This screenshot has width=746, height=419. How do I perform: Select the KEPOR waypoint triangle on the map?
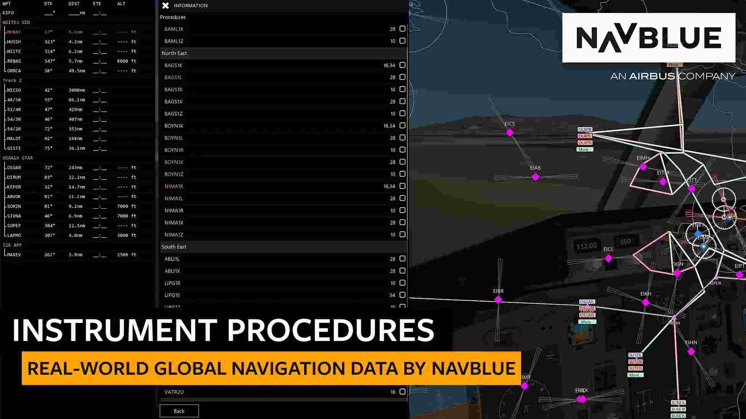[x=716, y=278]
